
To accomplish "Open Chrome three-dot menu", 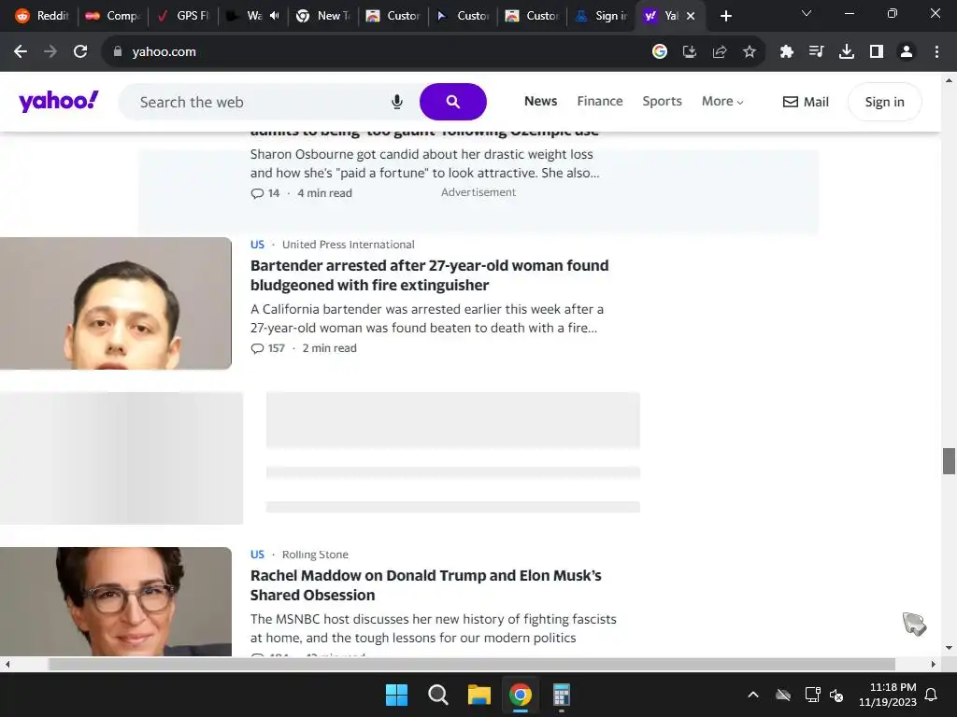I will point(936,52).
